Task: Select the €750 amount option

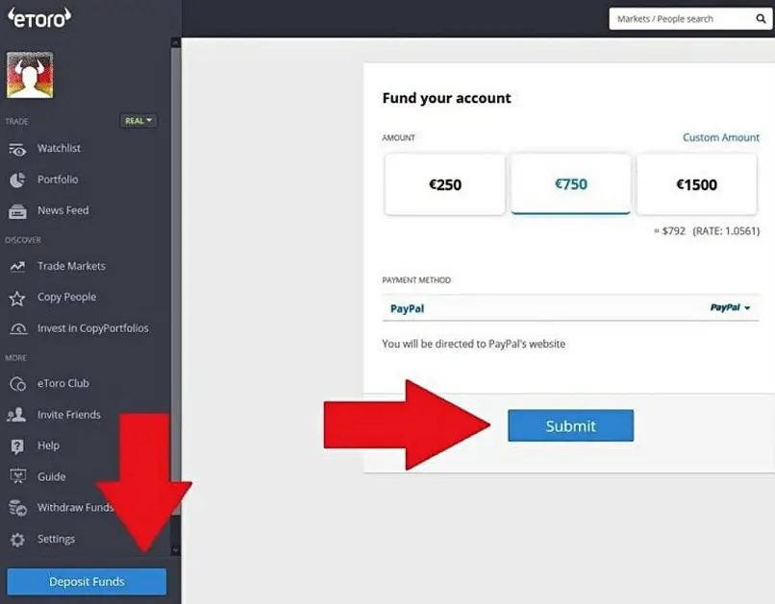Action: tap(571, 184)
